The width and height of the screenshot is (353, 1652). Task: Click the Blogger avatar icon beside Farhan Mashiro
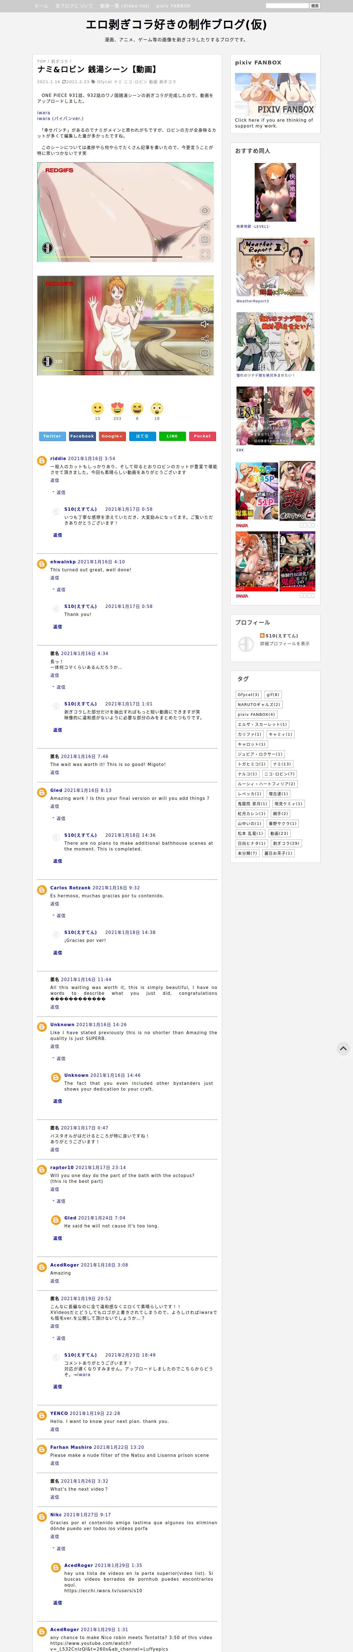pos(42,1449)
